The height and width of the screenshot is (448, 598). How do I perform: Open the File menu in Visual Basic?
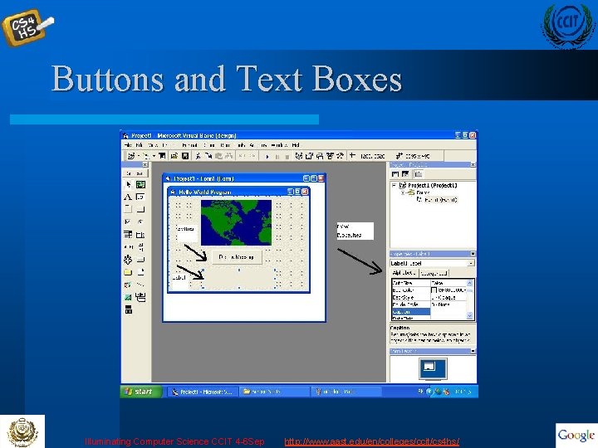(x=128, y=145)
